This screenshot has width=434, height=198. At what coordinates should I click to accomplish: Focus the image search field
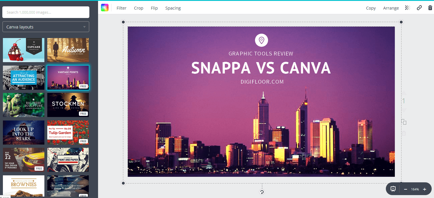[x=46, y=12]
